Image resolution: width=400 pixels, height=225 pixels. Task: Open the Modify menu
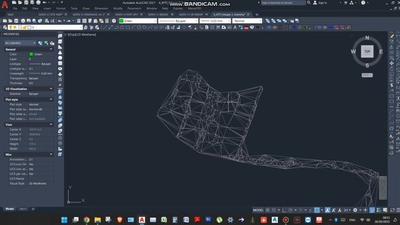117,8
